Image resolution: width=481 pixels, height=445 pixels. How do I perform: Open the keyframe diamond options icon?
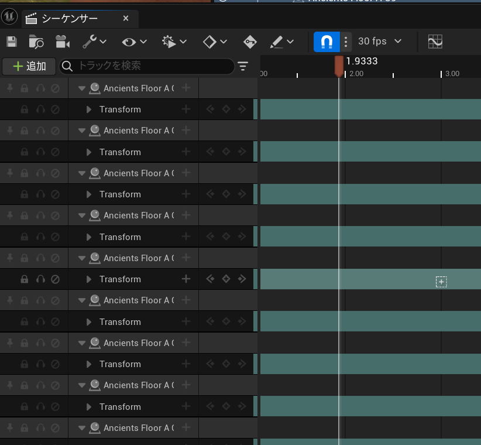[x=208, y=42]
